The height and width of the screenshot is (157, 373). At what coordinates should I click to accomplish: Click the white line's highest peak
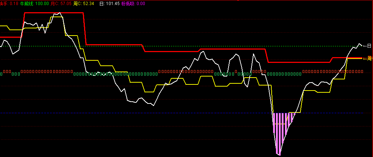pos(59,13)
